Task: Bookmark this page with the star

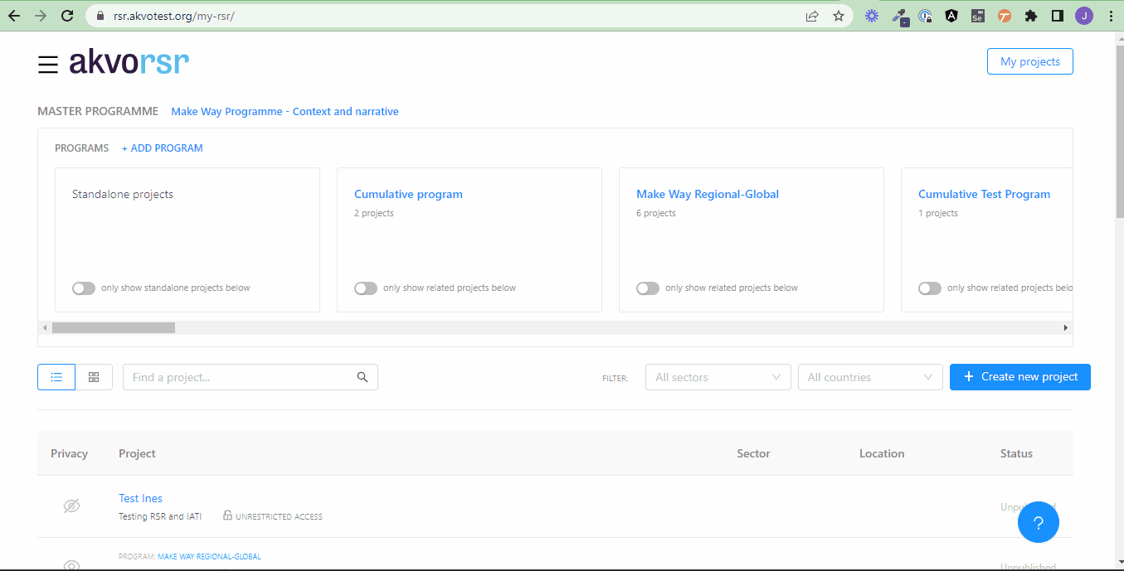Action: coord(839,16)
